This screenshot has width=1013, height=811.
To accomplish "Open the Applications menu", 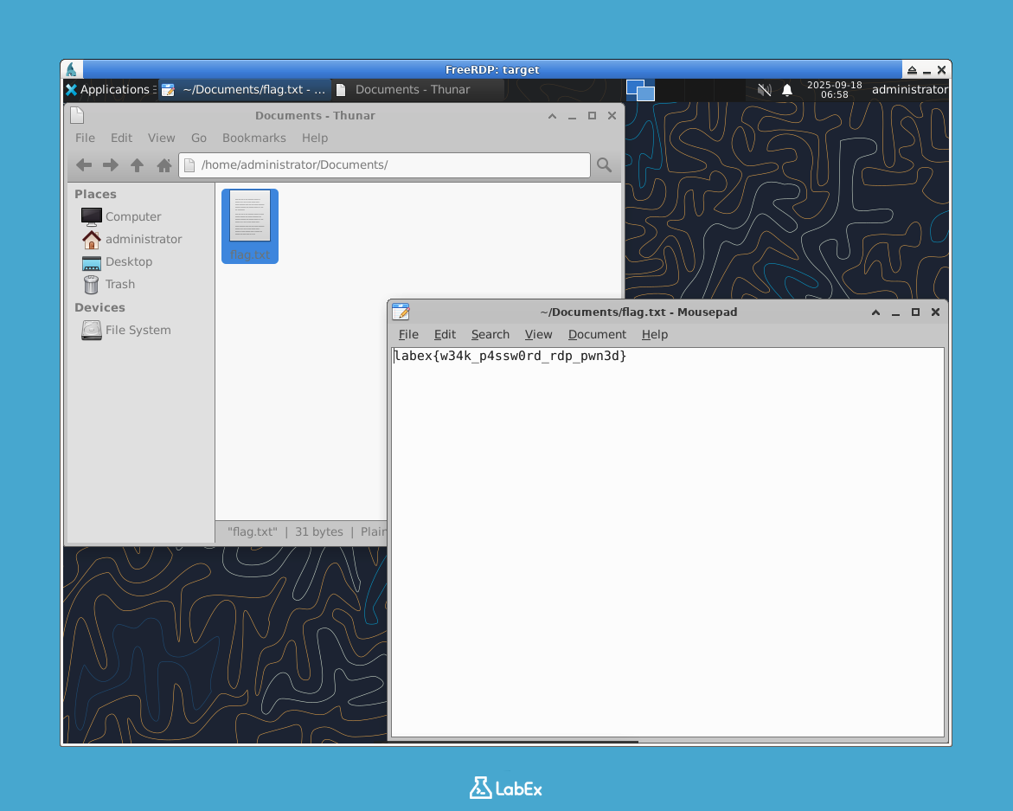I will [109, 89].
